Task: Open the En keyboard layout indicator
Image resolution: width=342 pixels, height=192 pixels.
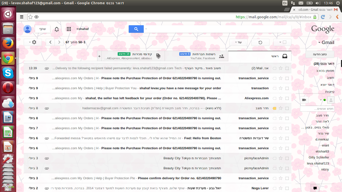Action: 285,3
